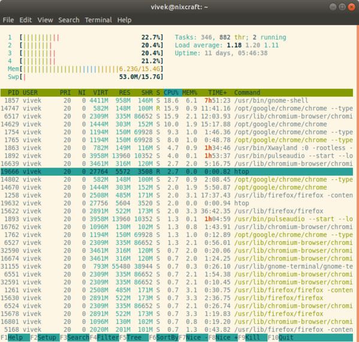Click the F3 Search function button
The height and width of the screenshot is (342, 359).
[75, 337]
